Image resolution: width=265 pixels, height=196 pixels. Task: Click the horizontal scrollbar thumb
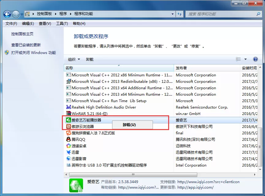point(133,175)
